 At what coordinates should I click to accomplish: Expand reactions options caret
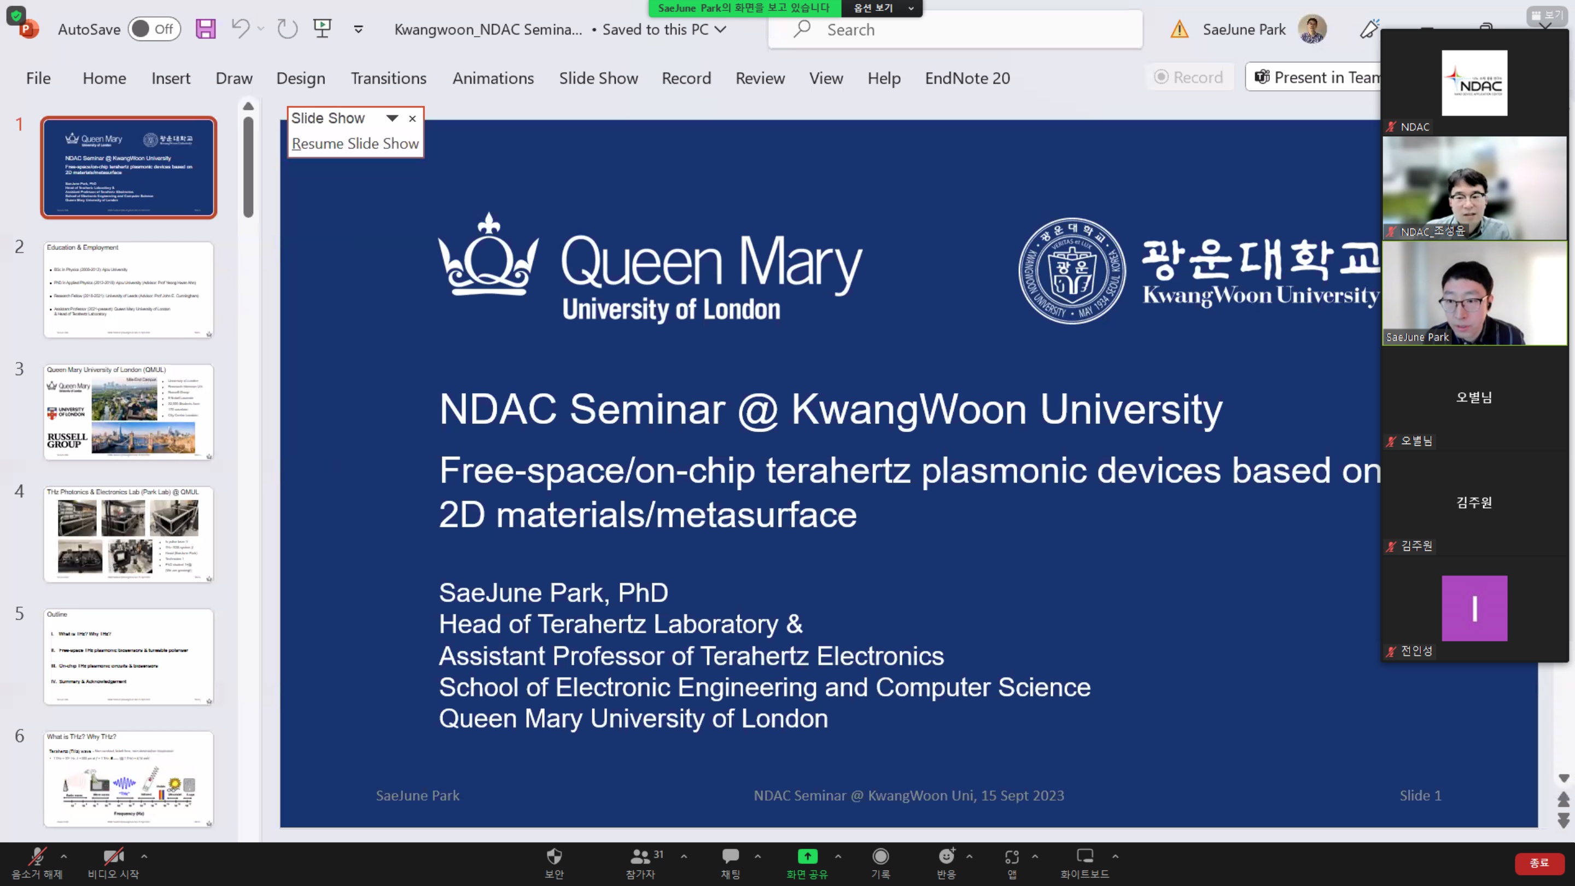tap(970, 856)
